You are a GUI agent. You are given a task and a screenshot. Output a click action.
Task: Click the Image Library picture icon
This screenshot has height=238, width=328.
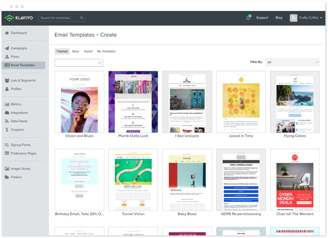click(x=7, y=168)
